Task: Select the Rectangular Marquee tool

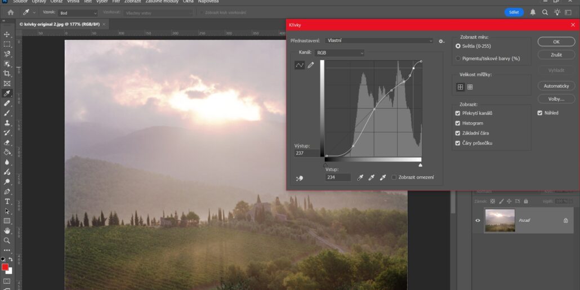Action: coord(7,44)
